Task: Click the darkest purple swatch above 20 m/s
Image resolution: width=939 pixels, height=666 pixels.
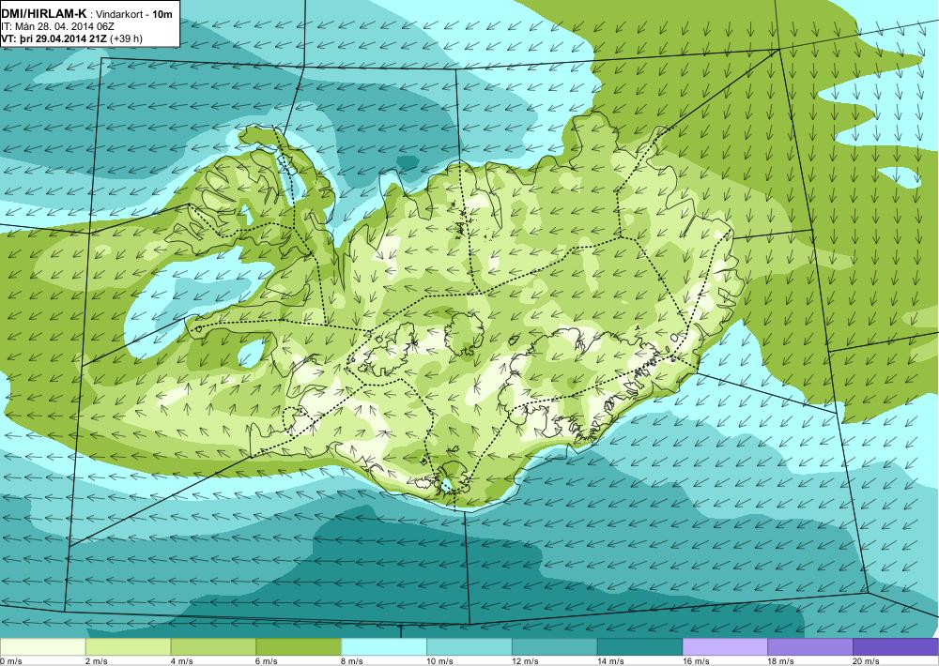Action: [895, 647]
